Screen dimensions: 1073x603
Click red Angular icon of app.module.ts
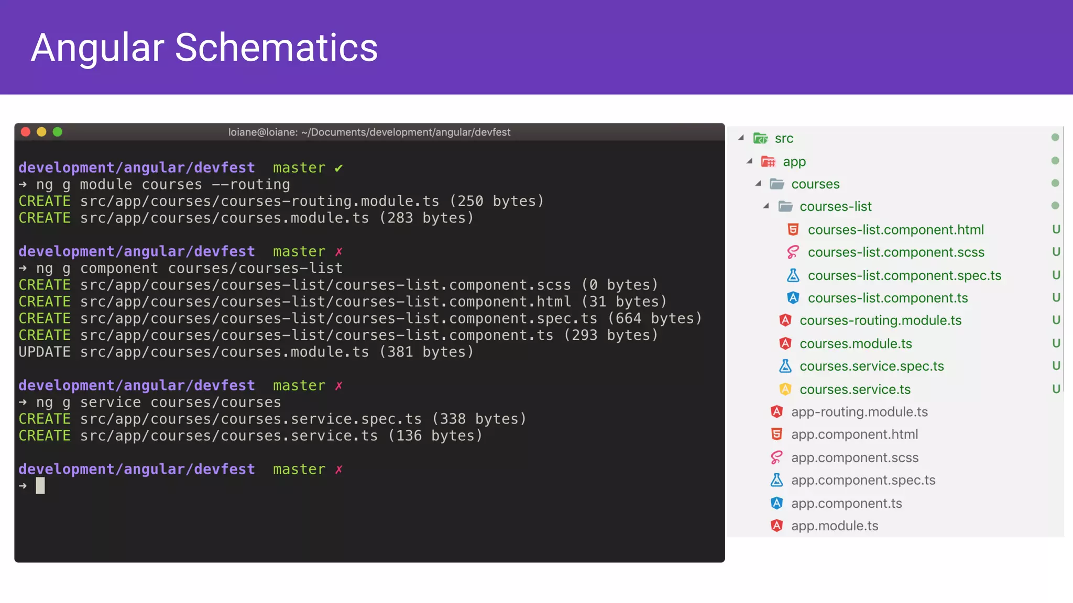tap(776, 526)
